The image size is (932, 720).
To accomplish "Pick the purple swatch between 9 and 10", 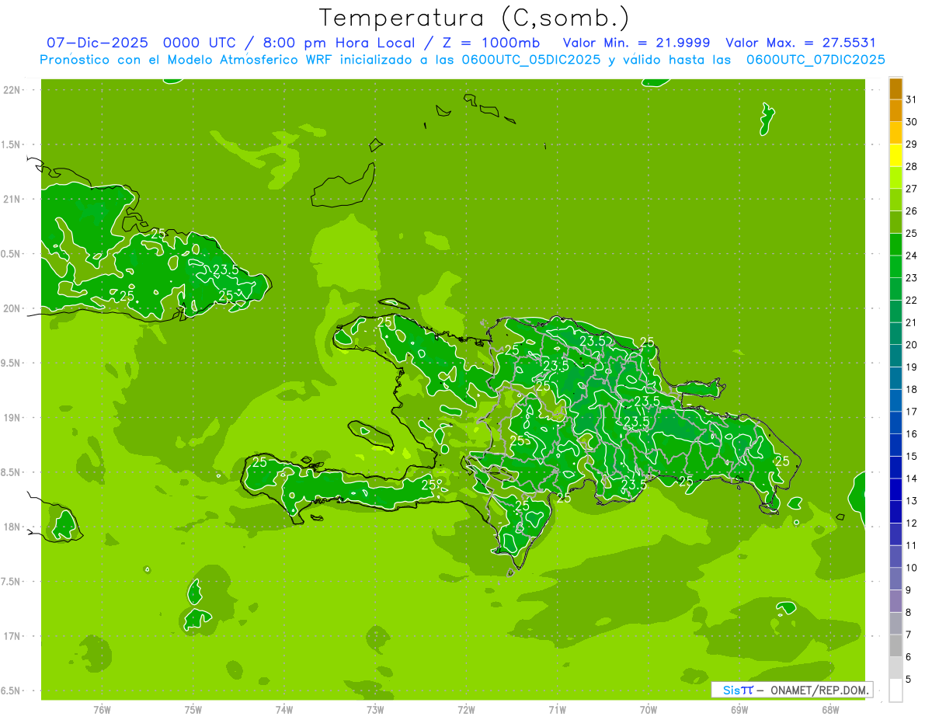I will click(x=896, y=579).
